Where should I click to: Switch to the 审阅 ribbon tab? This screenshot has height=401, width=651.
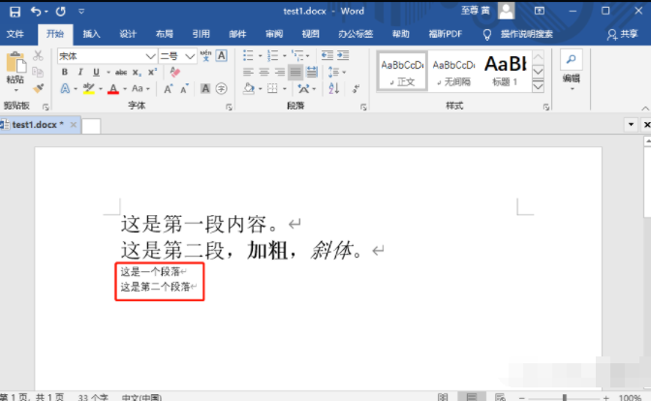click(274, 34)
